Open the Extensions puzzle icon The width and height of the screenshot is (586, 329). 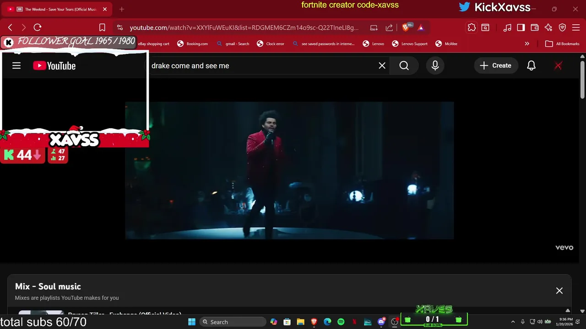click(472, 27)
